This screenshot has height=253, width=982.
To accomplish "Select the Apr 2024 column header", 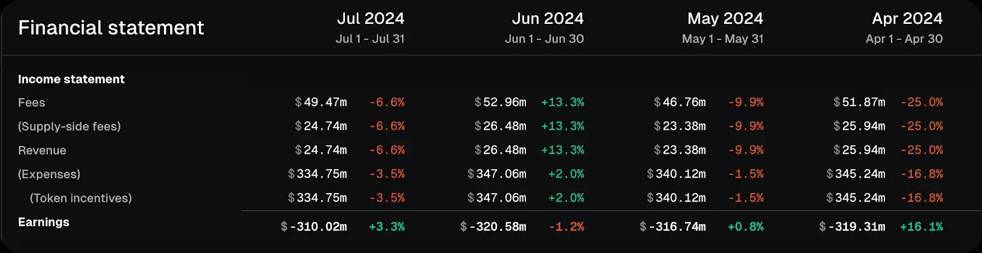I will [907, 19].
